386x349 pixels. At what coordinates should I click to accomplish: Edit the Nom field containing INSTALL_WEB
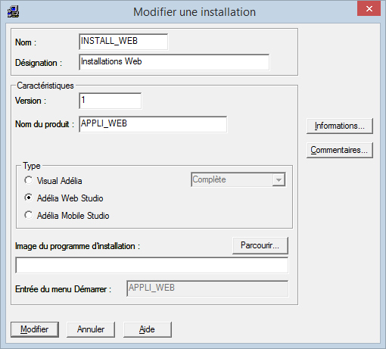[x=123, y=42]
